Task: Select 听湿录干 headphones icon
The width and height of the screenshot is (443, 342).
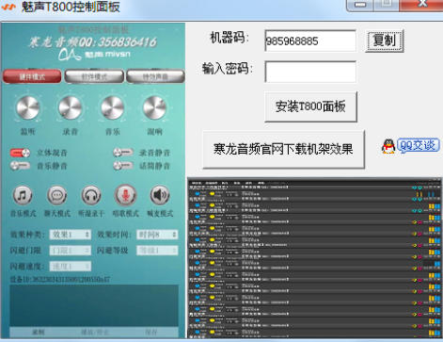Action: (91, 195)
